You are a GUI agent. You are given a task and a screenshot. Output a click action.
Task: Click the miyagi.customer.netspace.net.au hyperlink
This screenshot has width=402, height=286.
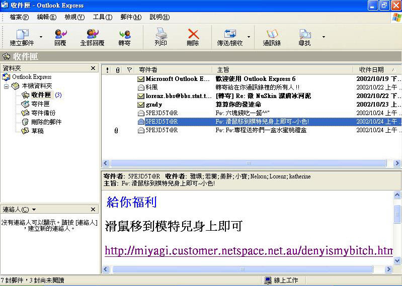pos(249,251)
